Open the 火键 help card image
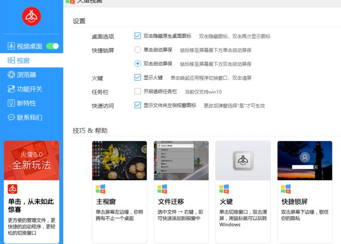The height and width of the screenshot is (244, 341). pyautogui.click(x=243, y=161)
